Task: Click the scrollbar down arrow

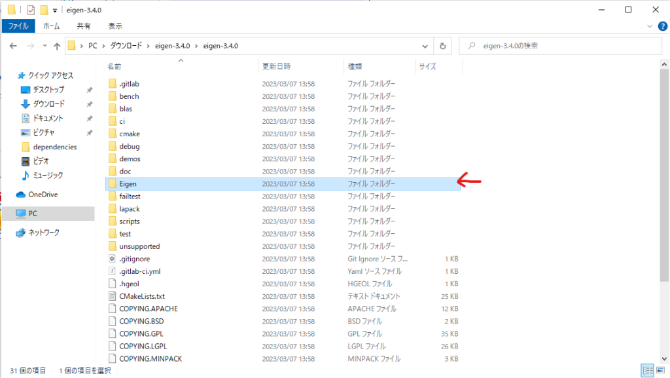Action: pyautogui.click(x=664, y=359)
